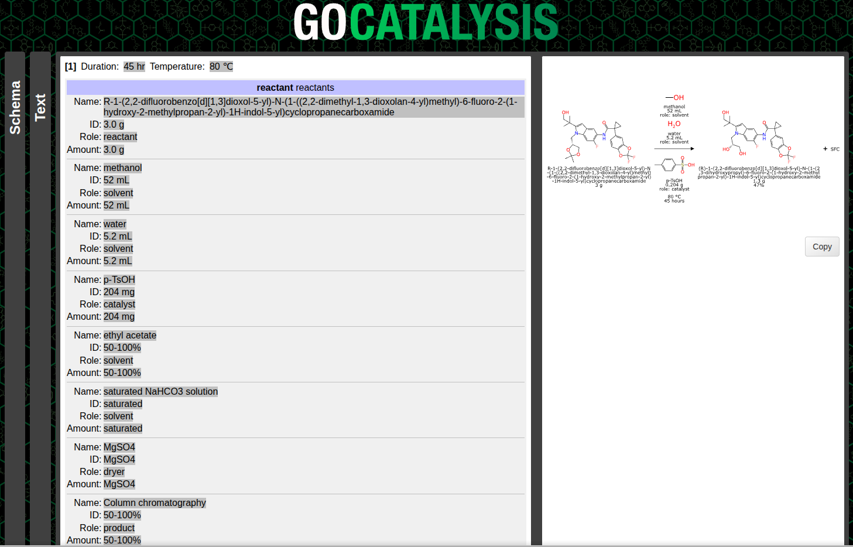This screenshot has height=547, width=853.
Task: Switch to the Text side tab
Action: 40,108
